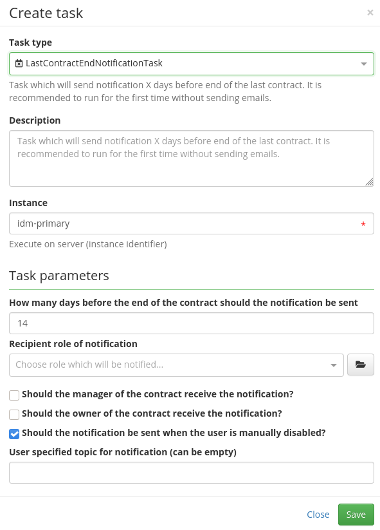380x530 pixels.
Task: Click the red required asterisk in Instance
Action: (x=363, y=224)
